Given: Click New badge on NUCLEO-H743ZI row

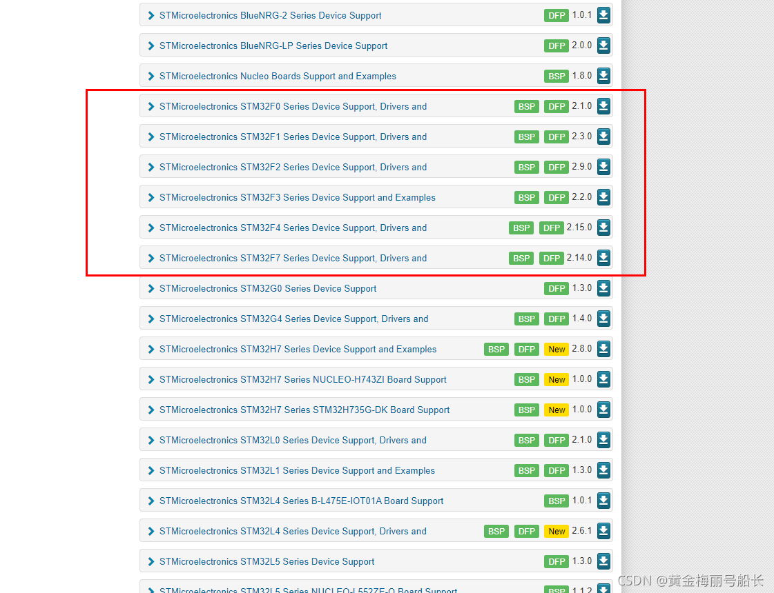Looking at the screenshot, I should pyautogui.click(x=557, y=379).
